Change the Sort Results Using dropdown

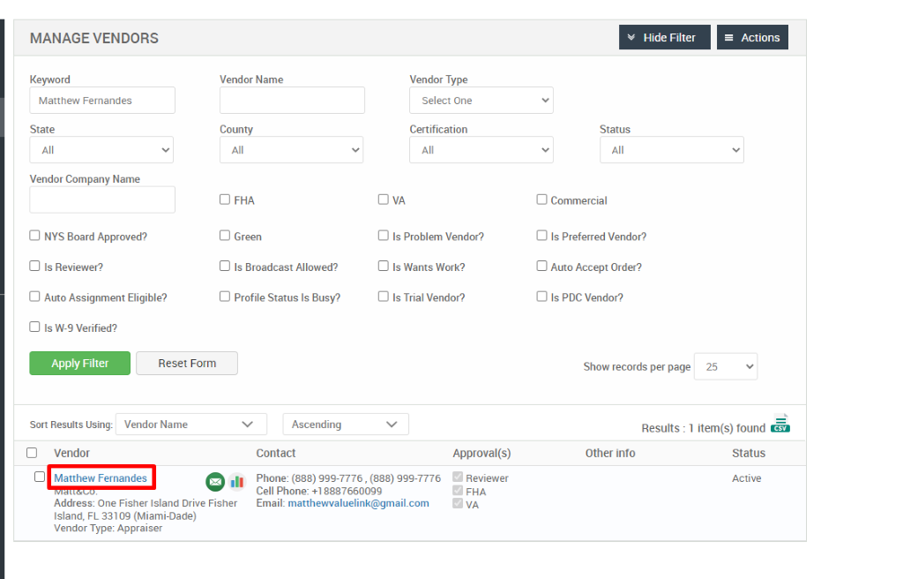(x=191, y=424)
